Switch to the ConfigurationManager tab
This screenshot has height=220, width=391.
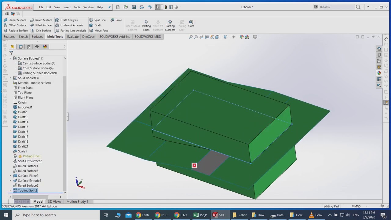tap(29, 47)
